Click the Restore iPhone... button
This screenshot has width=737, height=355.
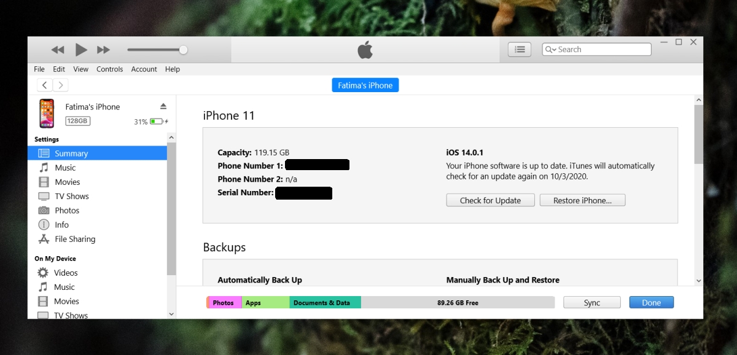tap(583, 200)
